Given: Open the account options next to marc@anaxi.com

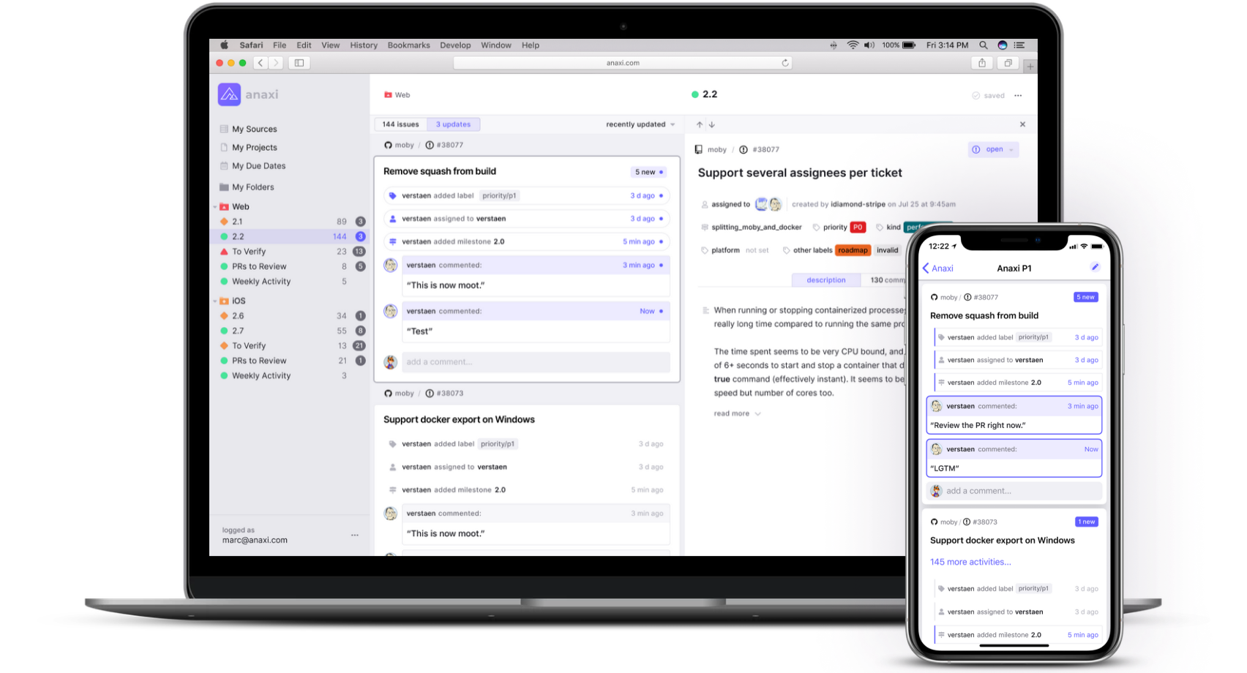Looking at the screenshot, I should [x=355, y=535].
